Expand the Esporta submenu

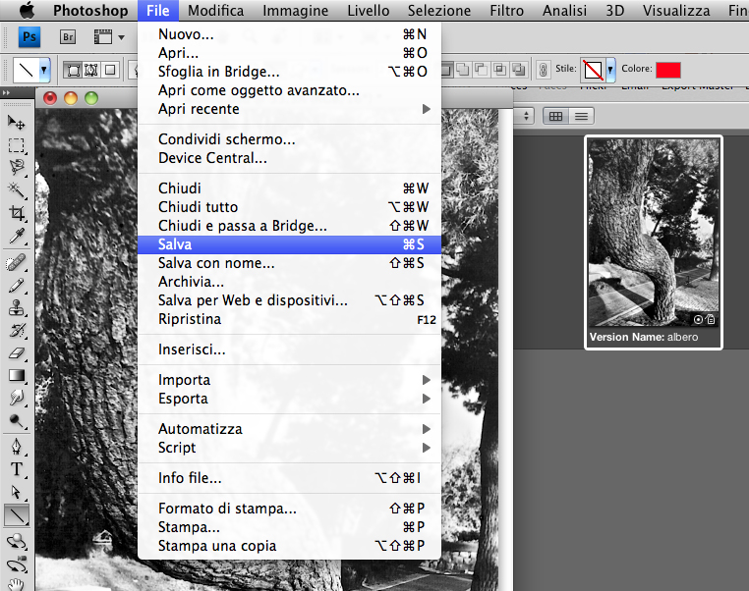click(289, 399)
